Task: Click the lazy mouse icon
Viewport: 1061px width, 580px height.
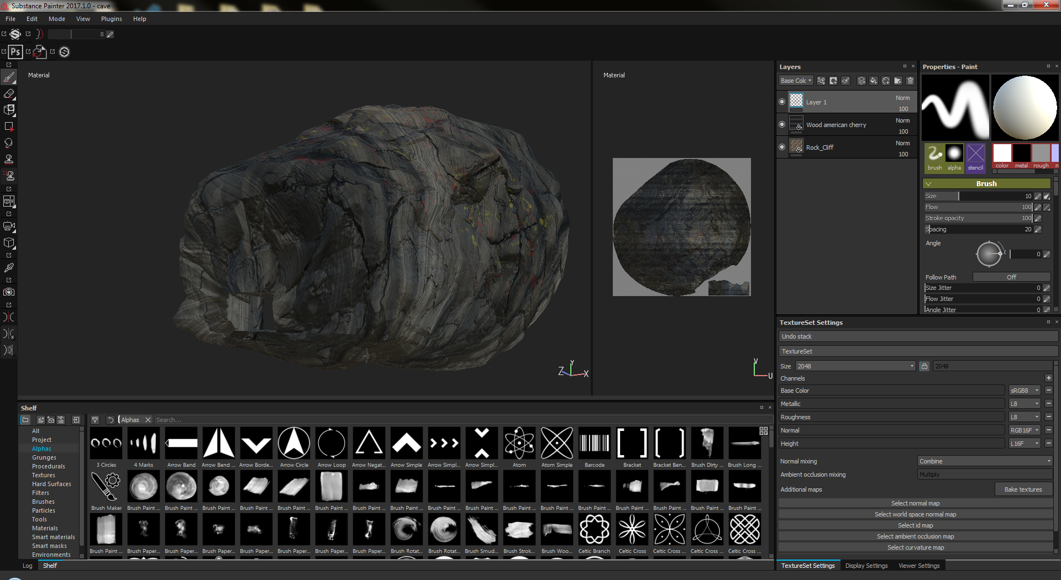Action: [40, 34]
